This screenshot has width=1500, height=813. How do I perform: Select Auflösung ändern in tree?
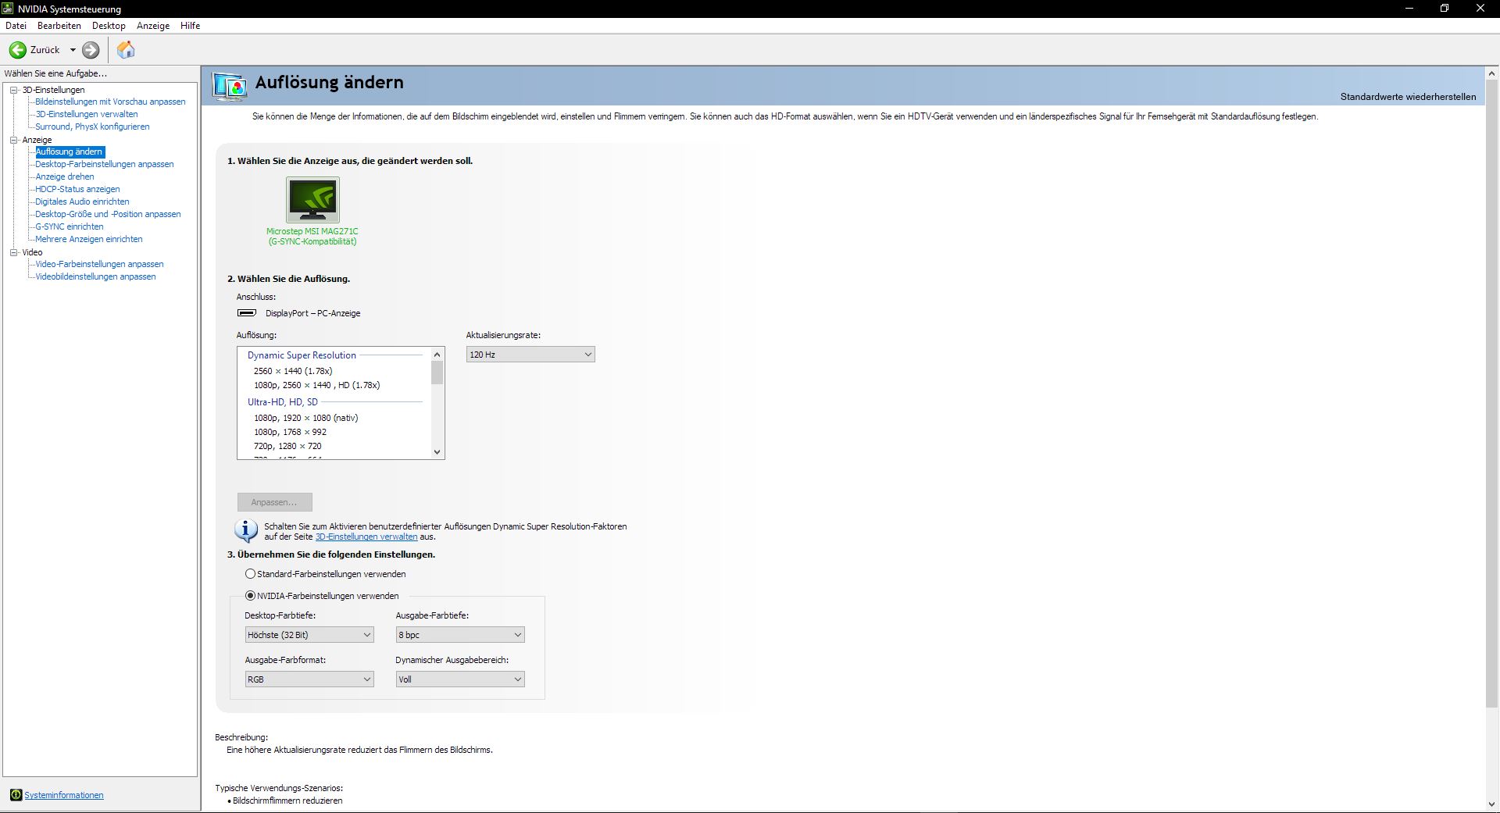70,152
